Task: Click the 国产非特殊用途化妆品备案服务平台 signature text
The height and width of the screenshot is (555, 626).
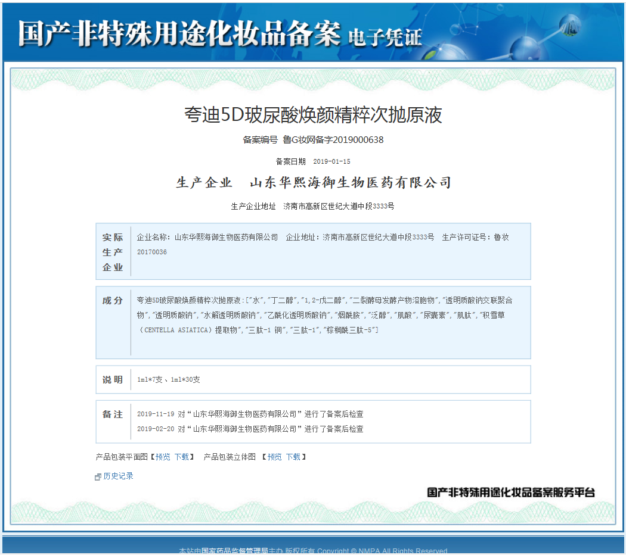Action: [511, 492]
